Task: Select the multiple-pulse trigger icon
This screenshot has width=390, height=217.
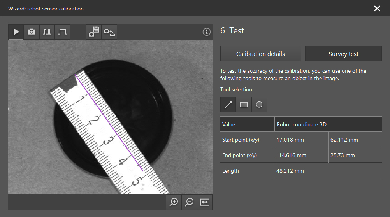Action: [x=47, y=32]
